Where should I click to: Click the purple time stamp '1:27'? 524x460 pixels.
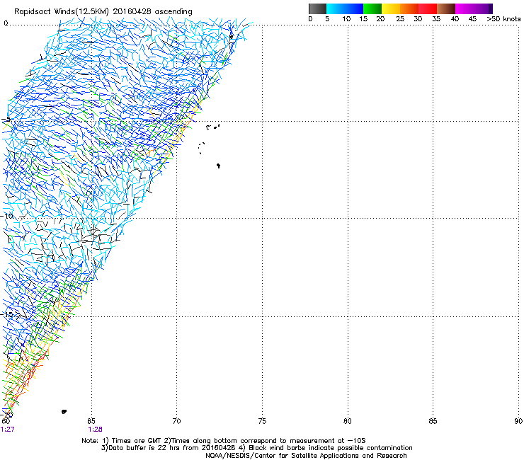click(x=7, y=430)
